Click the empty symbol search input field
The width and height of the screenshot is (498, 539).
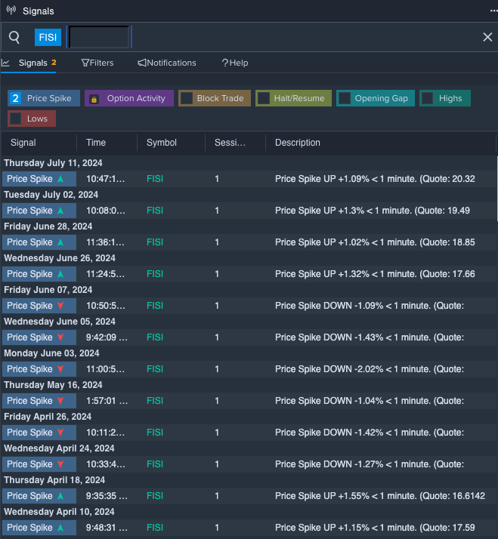tap(99, 37)
